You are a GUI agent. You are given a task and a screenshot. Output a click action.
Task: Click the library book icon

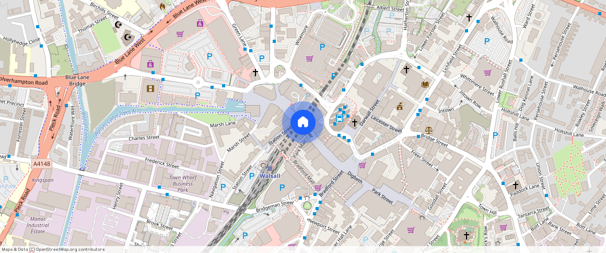[x=425, y=84]
